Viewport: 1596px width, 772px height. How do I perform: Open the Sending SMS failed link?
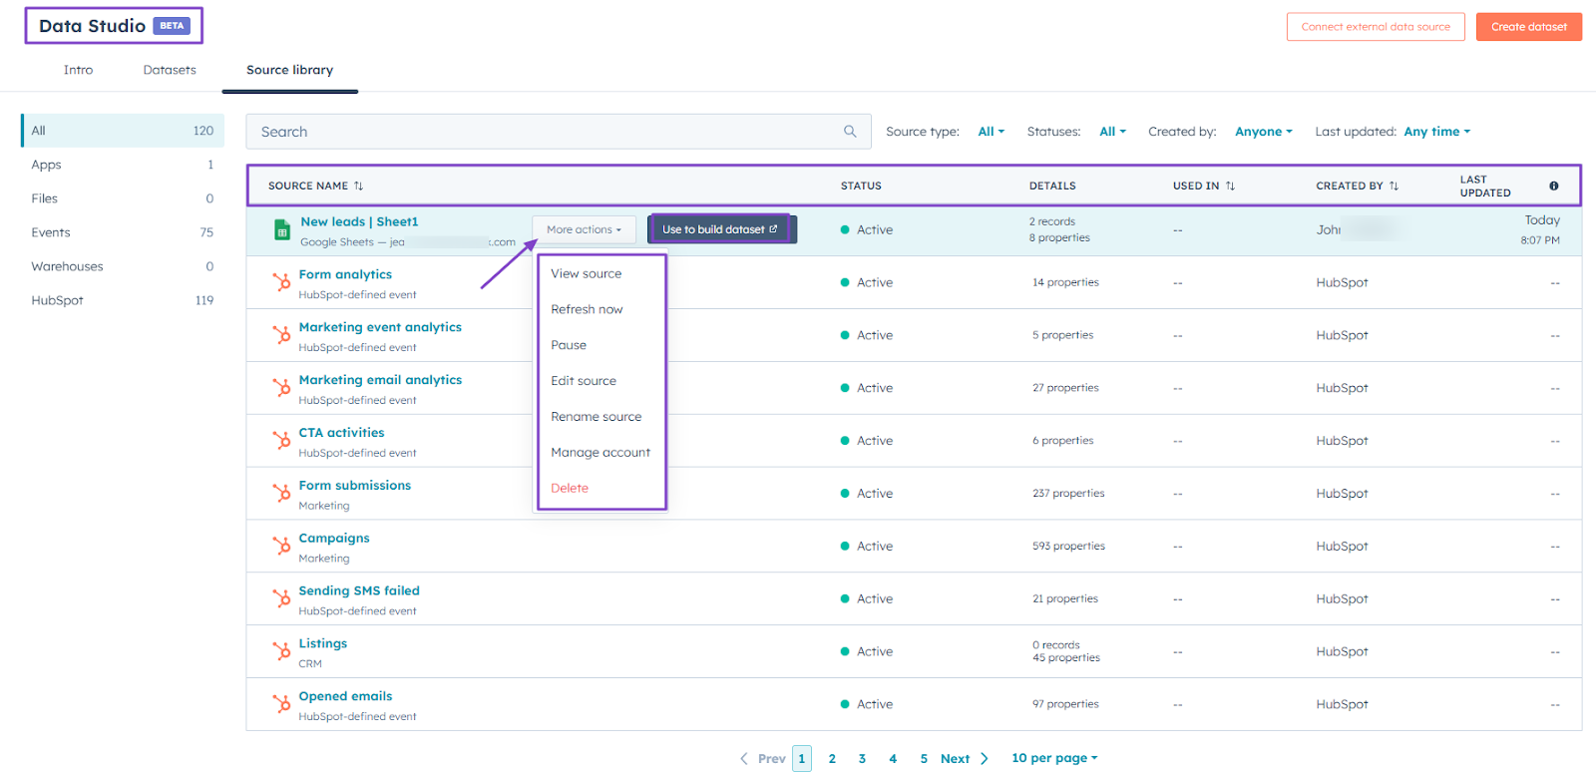point(359,590)
